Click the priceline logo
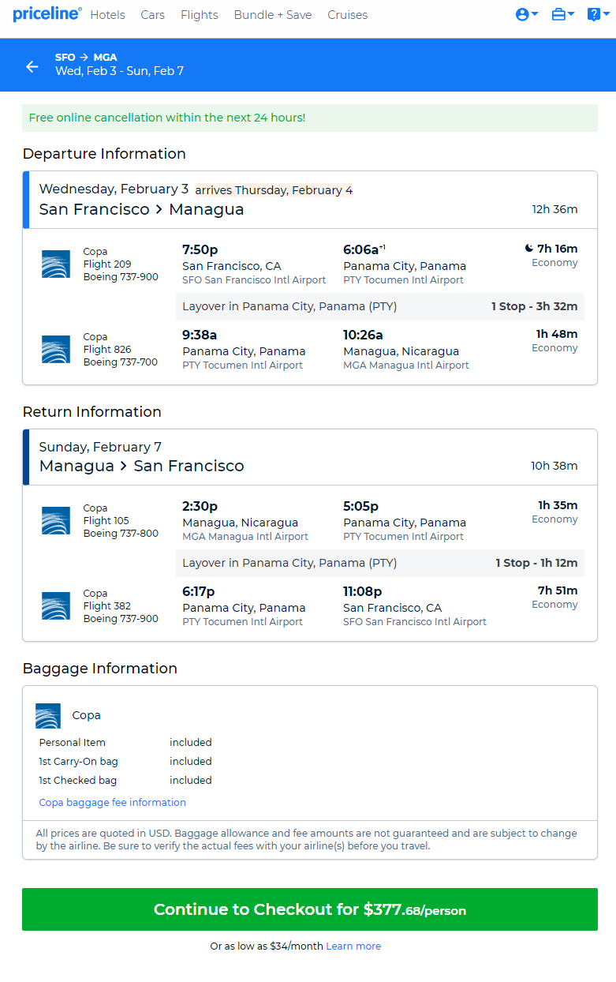616x982 pixels. 47,14
